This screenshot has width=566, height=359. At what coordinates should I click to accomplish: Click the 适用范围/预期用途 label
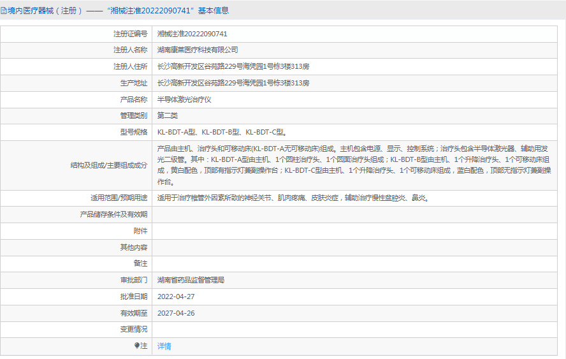click(x=119, y=198)
